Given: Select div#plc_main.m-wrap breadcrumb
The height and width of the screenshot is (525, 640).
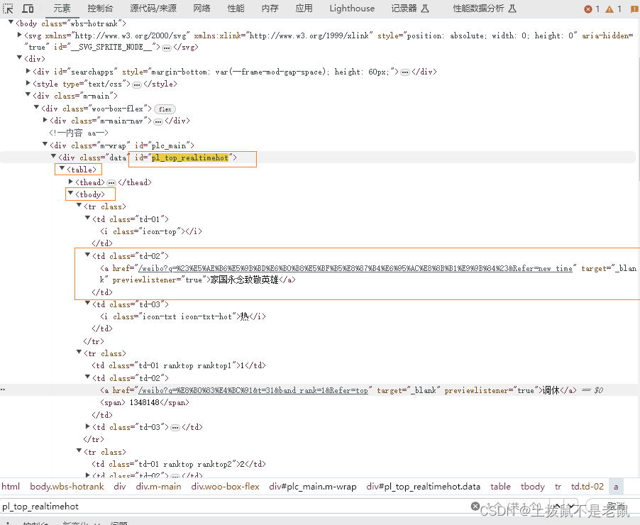Looking at the screenshot, I should (313, 487).
